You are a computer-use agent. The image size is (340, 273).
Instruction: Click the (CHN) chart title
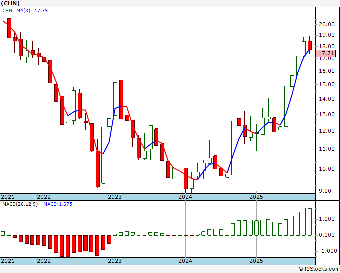point(10,3)
